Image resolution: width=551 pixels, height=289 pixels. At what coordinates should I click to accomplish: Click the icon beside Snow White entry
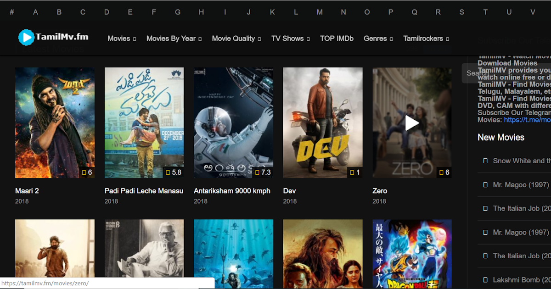coord(485,161)
